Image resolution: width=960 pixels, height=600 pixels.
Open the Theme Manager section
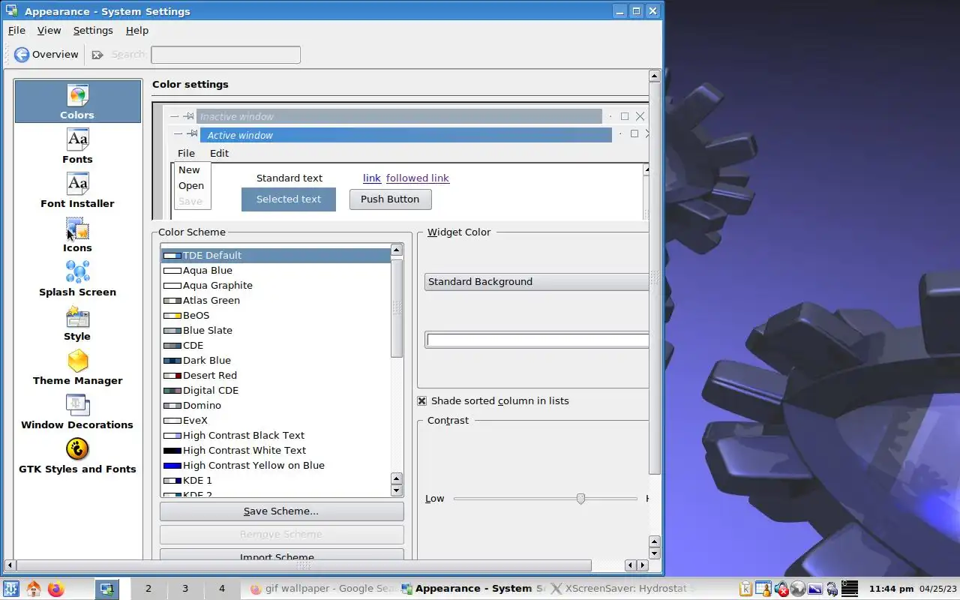[77, 367]
